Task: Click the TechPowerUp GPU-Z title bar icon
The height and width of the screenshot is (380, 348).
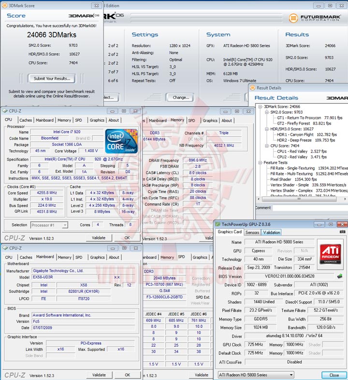Action: point(218,224)
